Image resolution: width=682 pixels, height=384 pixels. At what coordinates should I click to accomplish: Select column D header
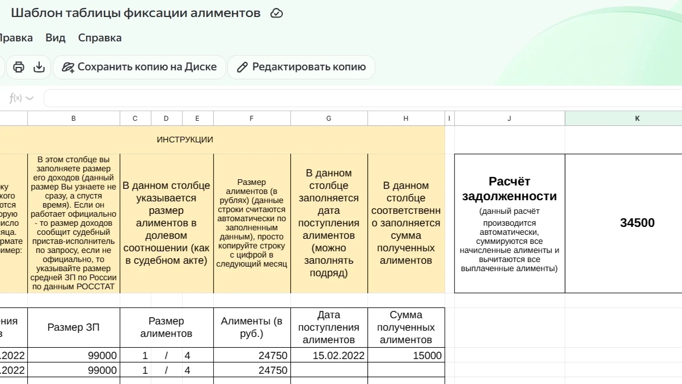coord(167,119)
